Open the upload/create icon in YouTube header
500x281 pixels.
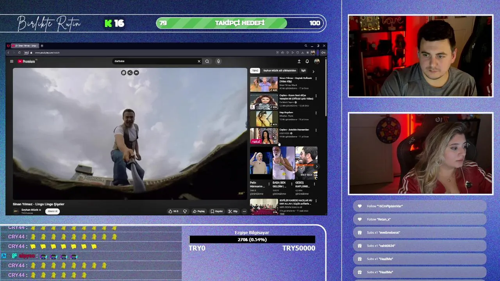coord(299,61)
